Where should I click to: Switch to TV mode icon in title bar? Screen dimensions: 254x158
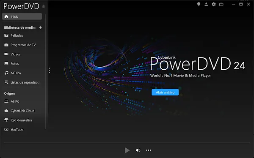point(221,5)
